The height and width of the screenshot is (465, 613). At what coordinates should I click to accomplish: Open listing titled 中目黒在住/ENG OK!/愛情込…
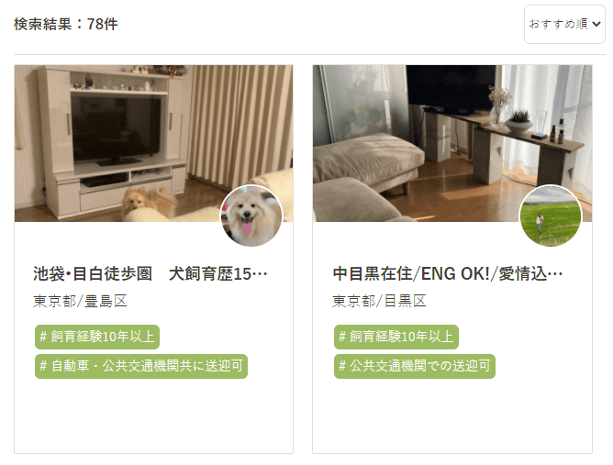[x=448, y=273]
